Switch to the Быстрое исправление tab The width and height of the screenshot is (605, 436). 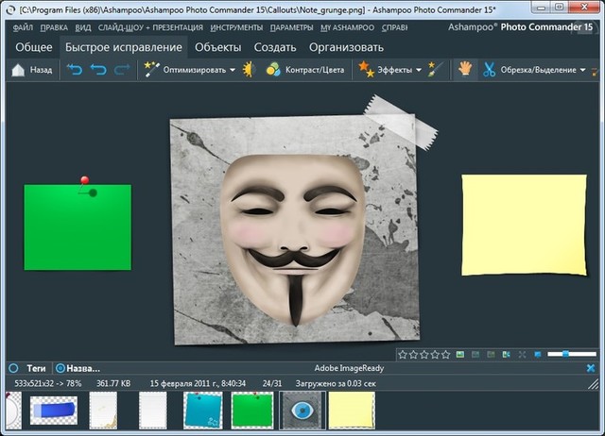tap(124, 47)
